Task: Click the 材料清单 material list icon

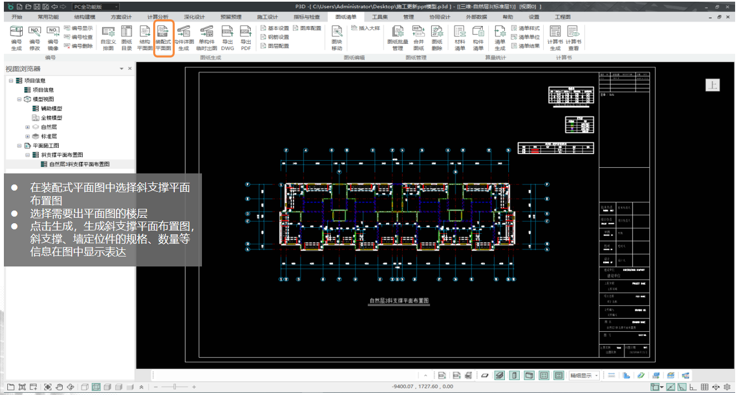Action: 460,38
